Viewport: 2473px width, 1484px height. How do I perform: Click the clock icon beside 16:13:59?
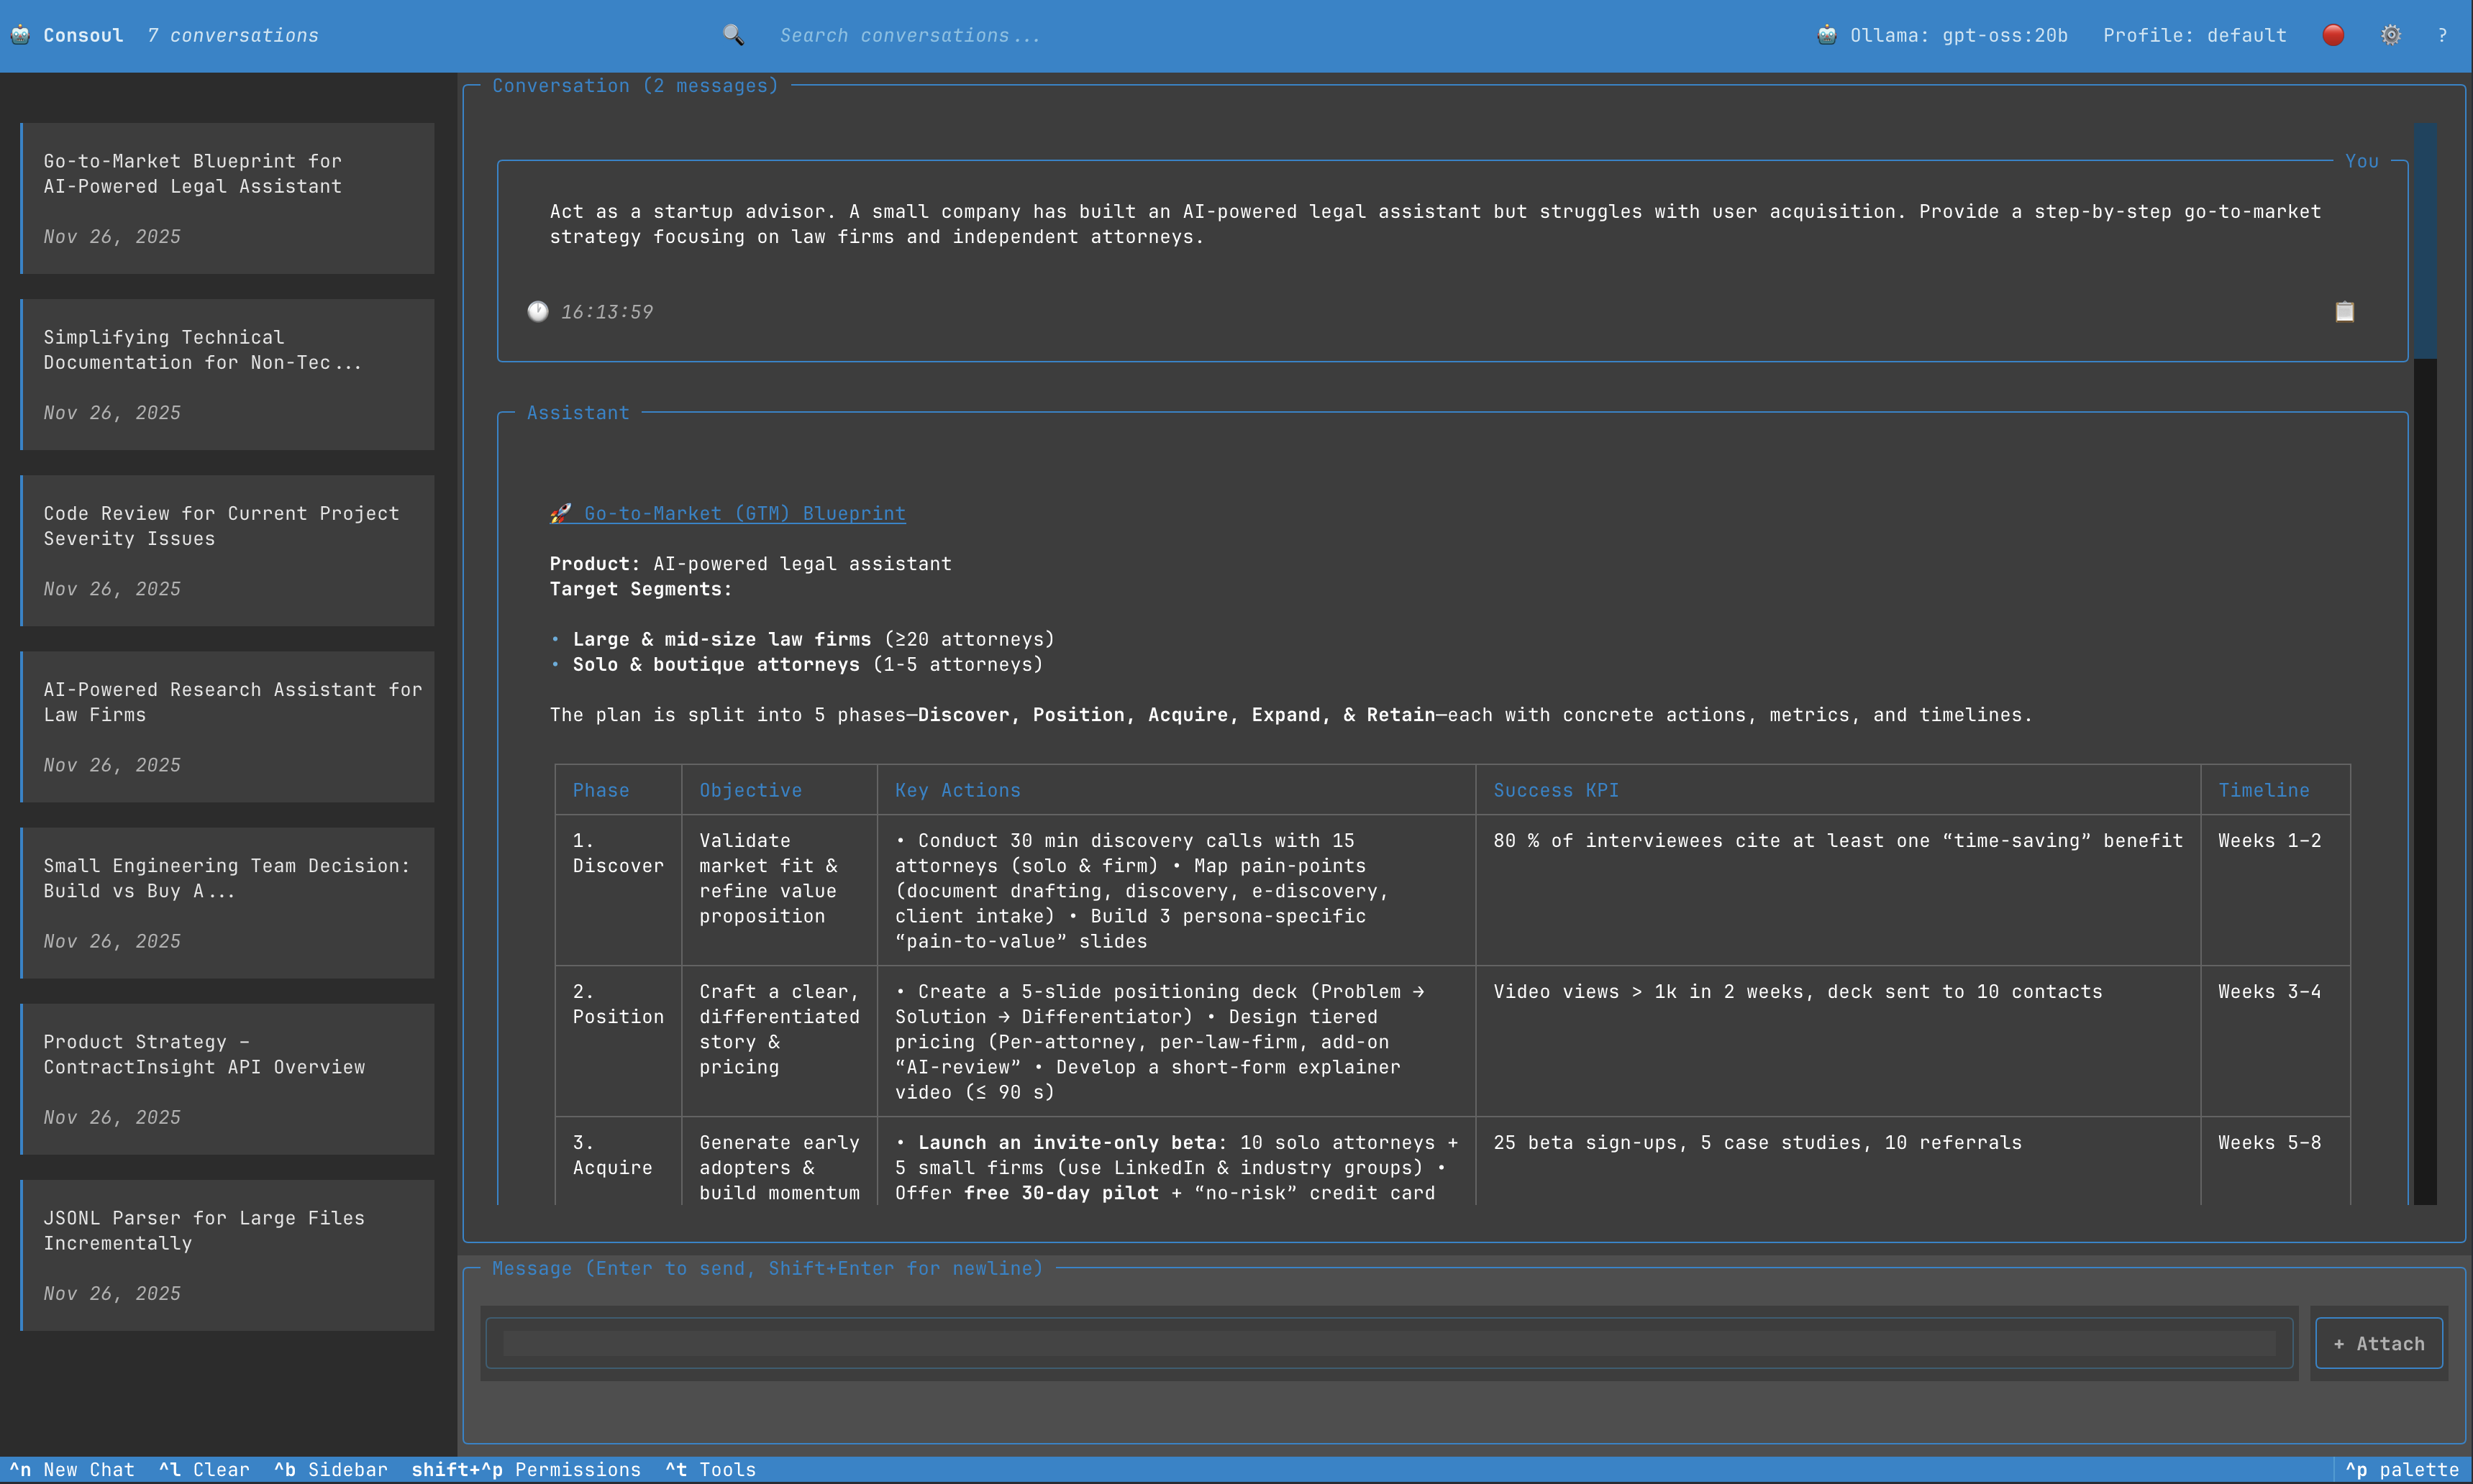coord(538,312)
